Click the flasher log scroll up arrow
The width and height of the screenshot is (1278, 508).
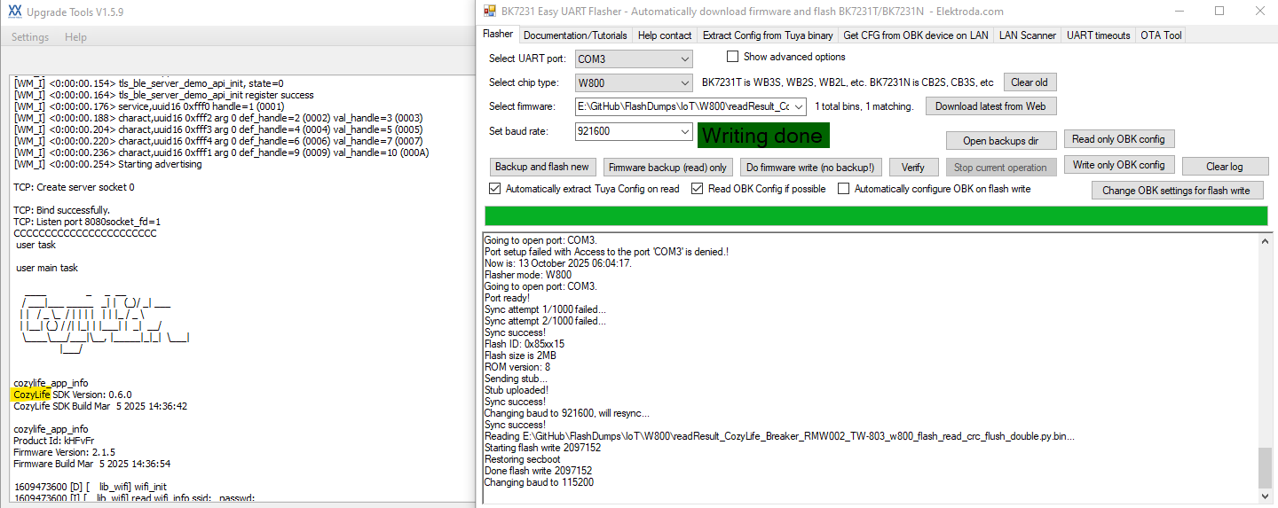click(1265, 240)
